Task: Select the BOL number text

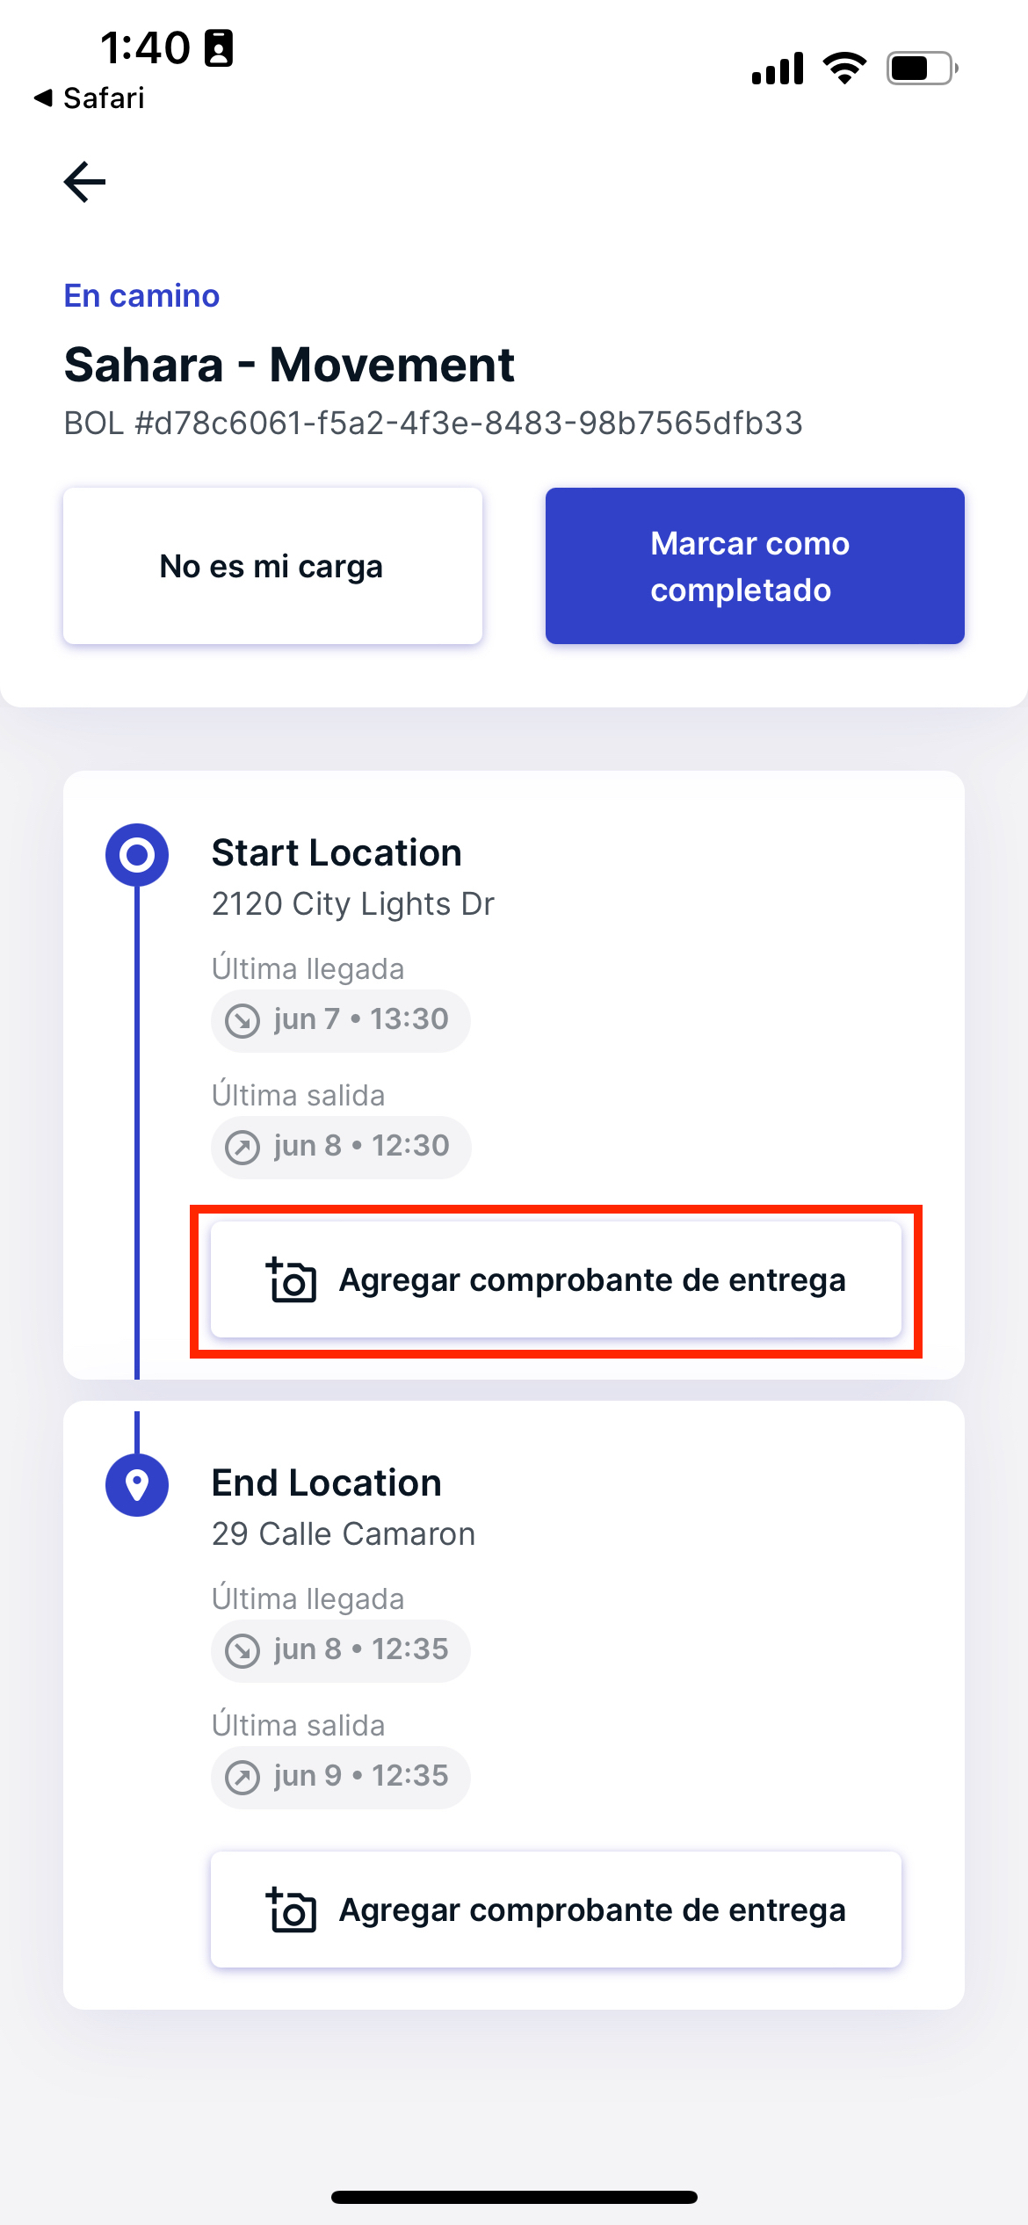Action: point(433,424)
